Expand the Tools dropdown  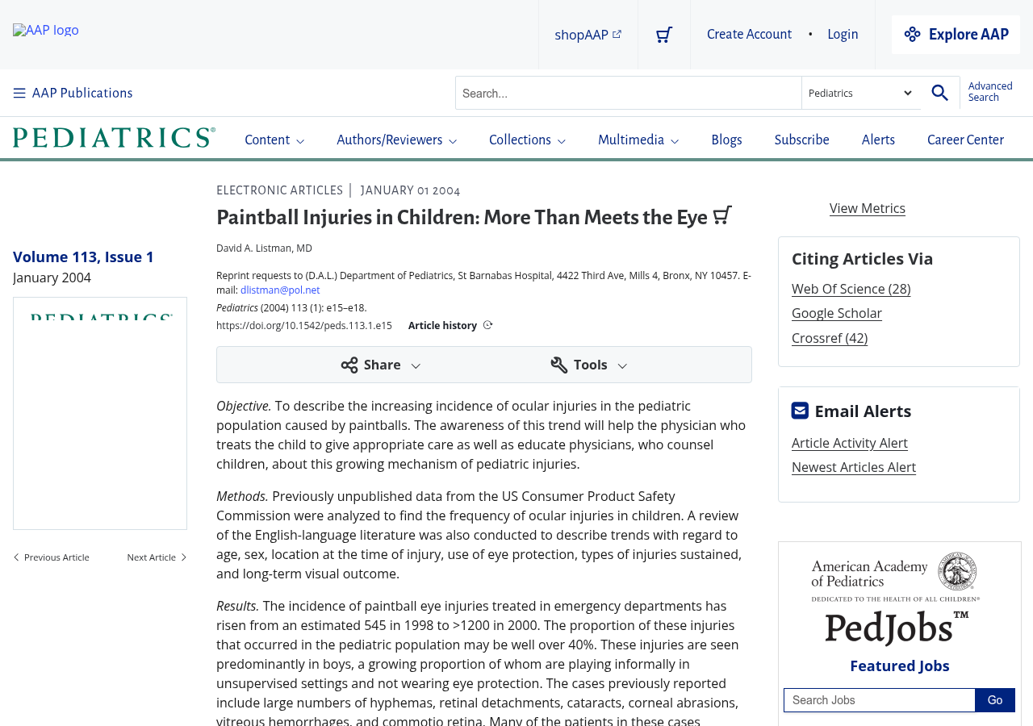tap(589, 365)
